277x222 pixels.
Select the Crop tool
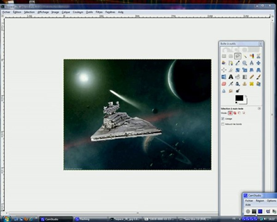point(231,70)
